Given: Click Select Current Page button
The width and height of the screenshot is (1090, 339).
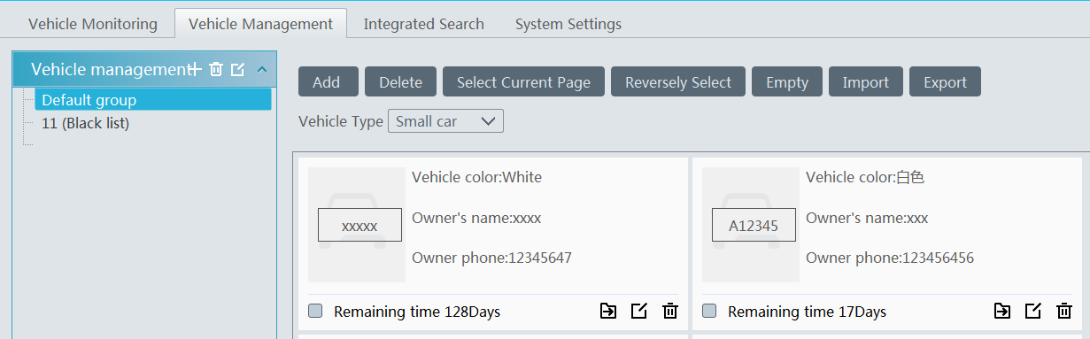Looking at the screenshot, I should [x=523, y=82].
